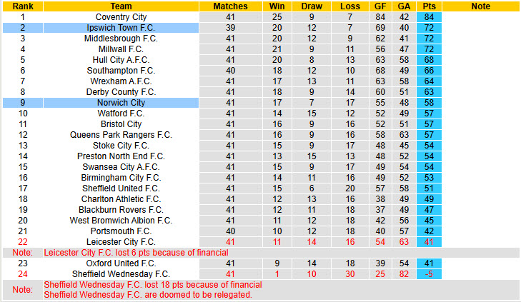Click the Middlesbrough F.C. team name

121,39
